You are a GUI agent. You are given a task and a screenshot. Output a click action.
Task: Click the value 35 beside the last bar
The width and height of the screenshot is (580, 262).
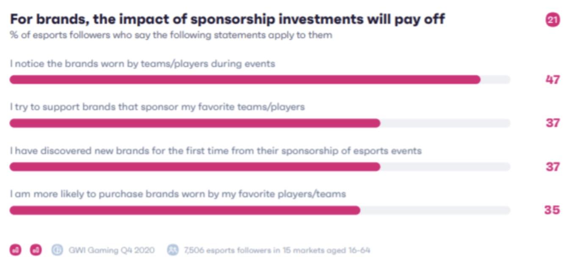pos(552,210)
